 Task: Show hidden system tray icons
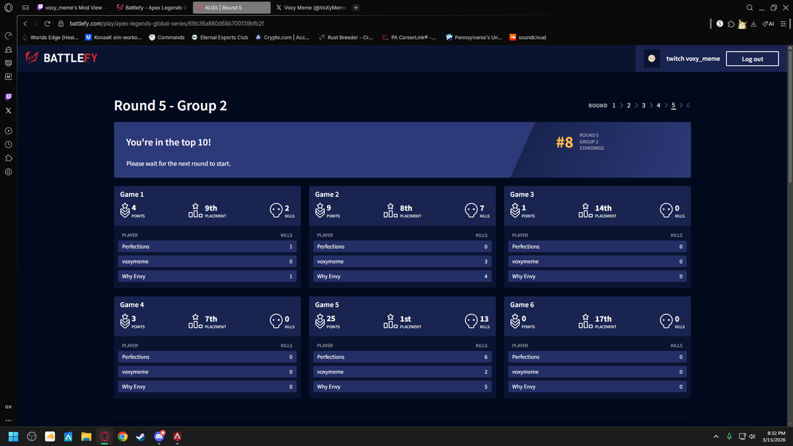[716, 437]
